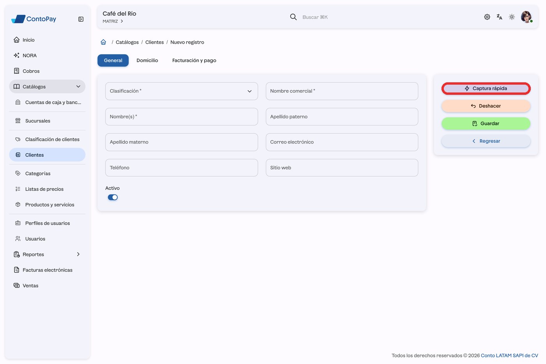Image resolution: width=546 pixels, height=364 pixels.
Task: Expand the Reportes submenu chevron
Action: [78, 254]
